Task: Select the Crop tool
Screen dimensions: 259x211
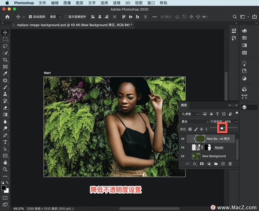Action: pos(5,60)
